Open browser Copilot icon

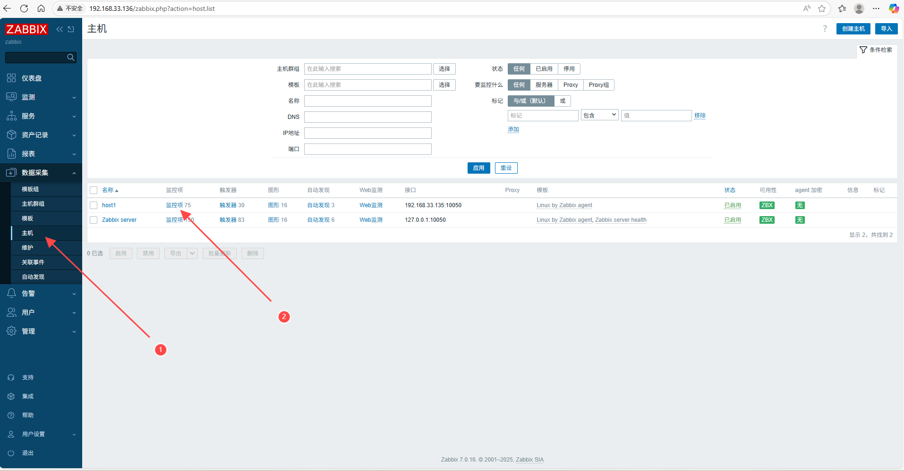pyautogui.click(x=894, y=8)
